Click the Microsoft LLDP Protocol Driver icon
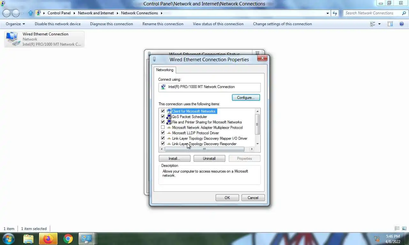This screenshot has height=245, width=409. coord(169,133)
